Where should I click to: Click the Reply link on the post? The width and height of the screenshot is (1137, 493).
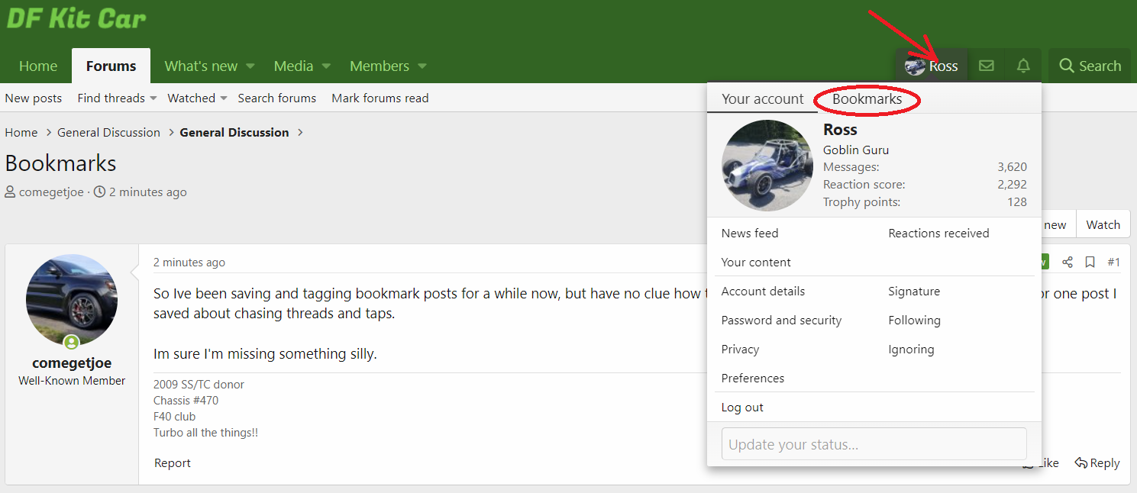pyautogui.click(x=1097, y=462)
